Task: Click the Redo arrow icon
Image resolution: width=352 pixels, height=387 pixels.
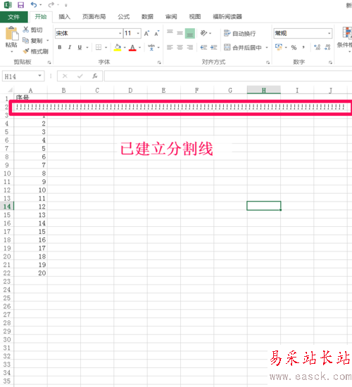Action: 51,5
